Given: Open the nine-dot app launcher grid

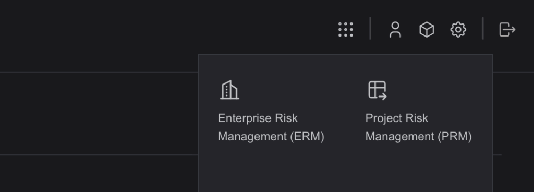Looking at the screenshot, I should pyautogui.click(x=345, y=30).
